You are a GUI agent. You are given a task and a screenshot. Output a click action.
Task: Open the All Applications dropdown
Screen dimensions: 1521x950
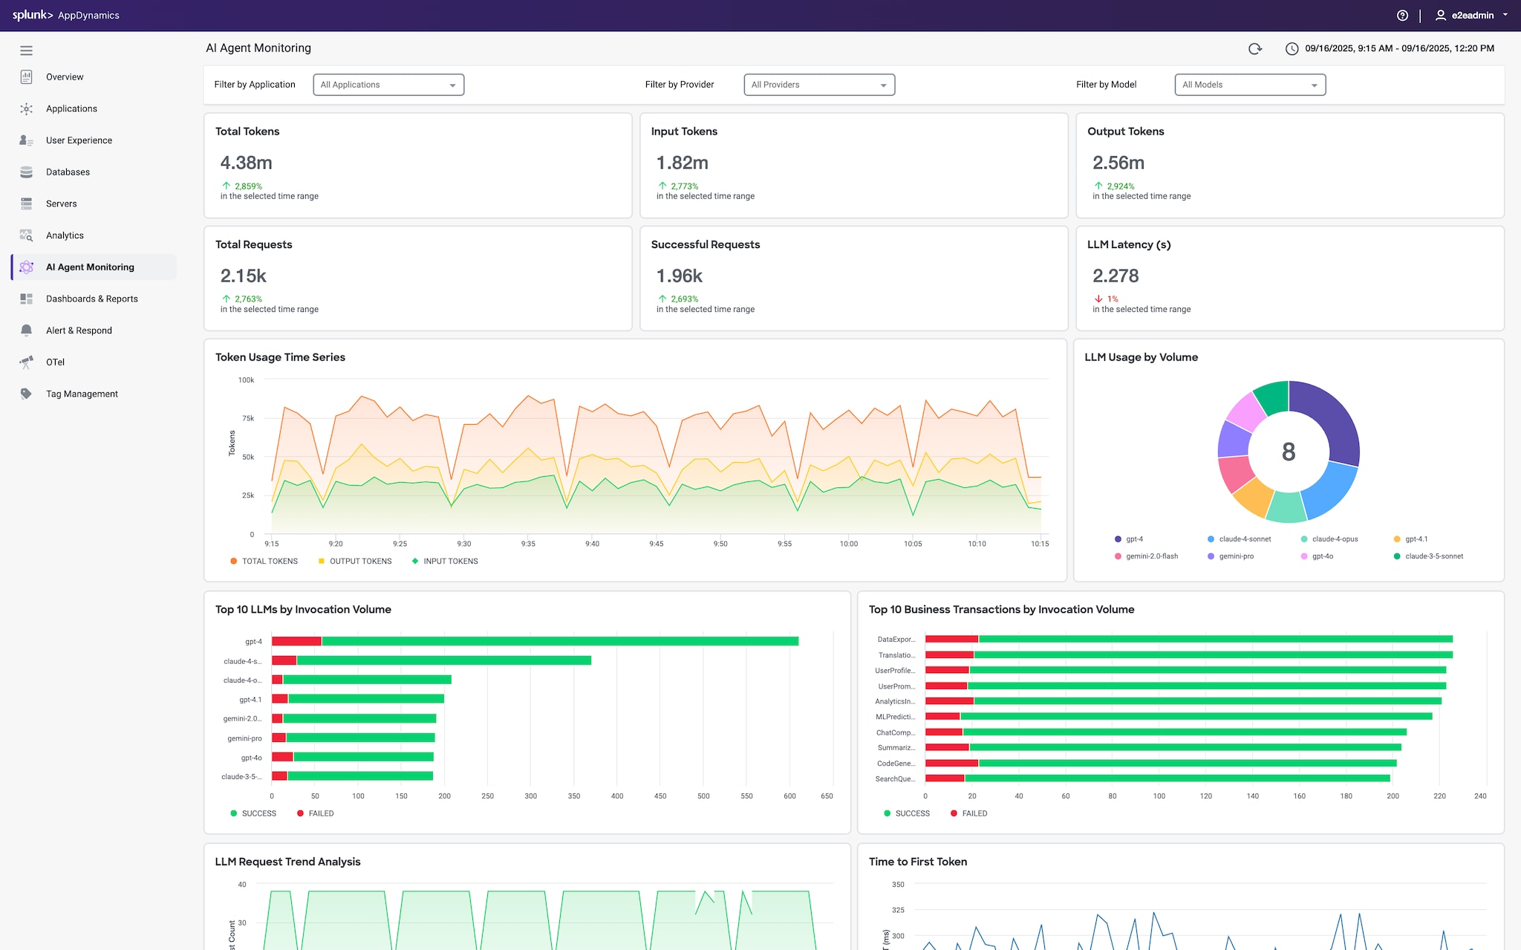pyautogui.click(x=388, y=85)
